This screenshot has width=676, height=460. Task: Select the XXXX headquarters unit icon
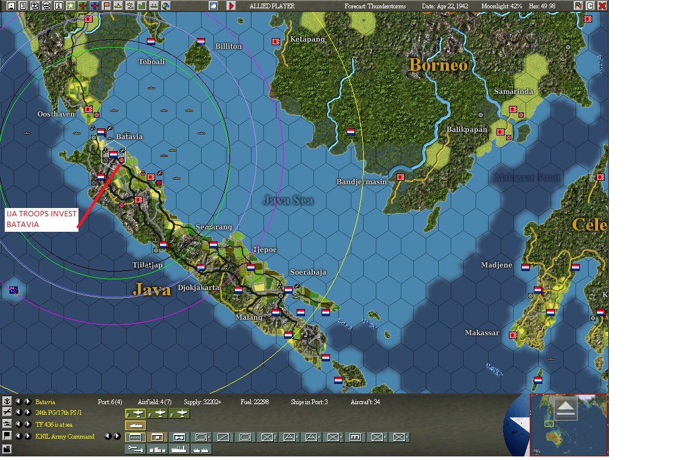point(136,437)
